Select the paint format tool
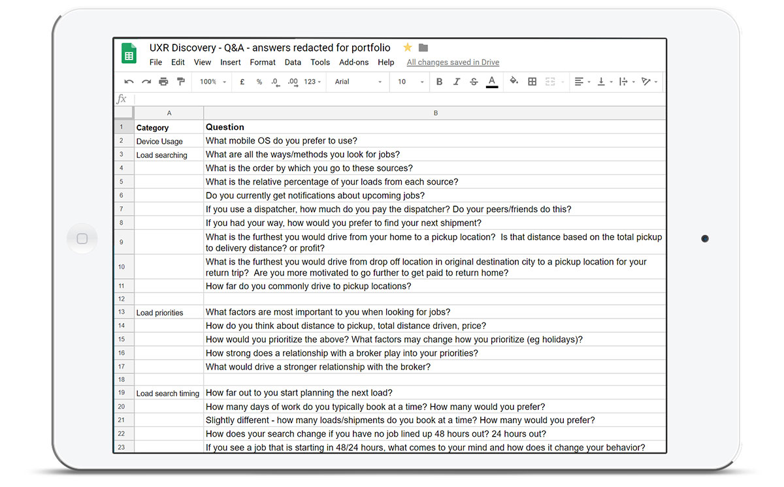Viewport: 784px width, 487px height. [181, 82]
